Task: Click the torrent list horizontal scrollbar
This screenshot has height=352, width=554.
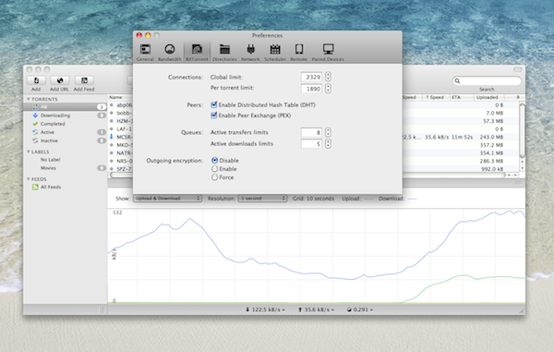Action: (x=307, y=175)
